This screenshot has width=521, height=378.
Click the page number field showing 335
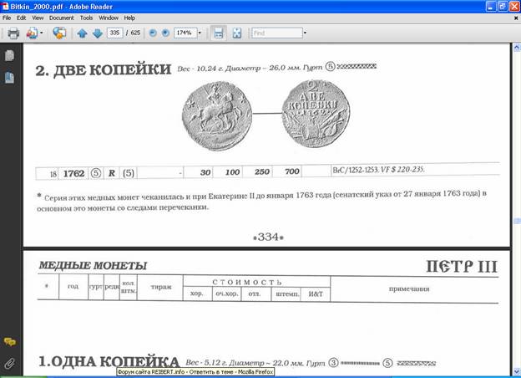[x=114, y=33]
